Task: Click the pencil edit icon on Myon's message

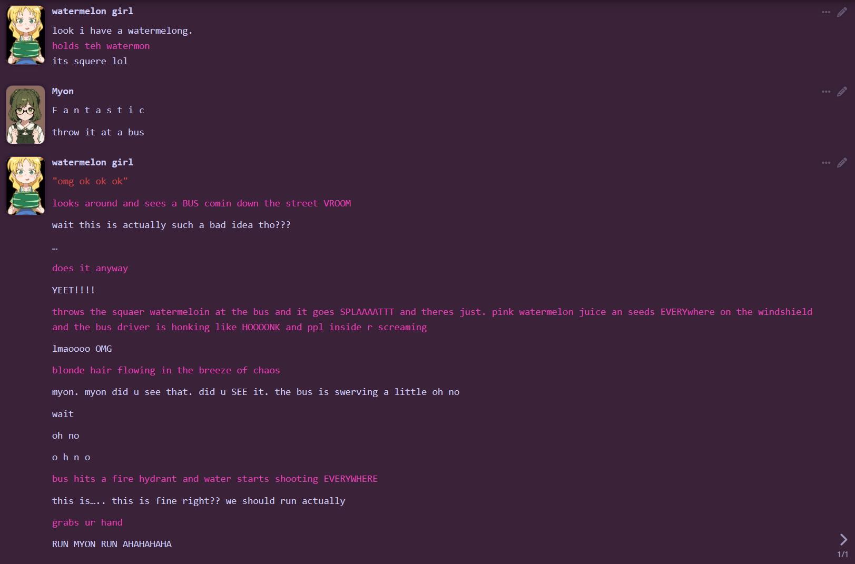Action: [842, 92]
